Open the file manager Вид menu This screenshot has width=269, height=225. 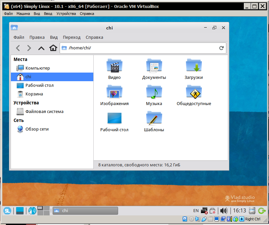click(x=54, y=37)
